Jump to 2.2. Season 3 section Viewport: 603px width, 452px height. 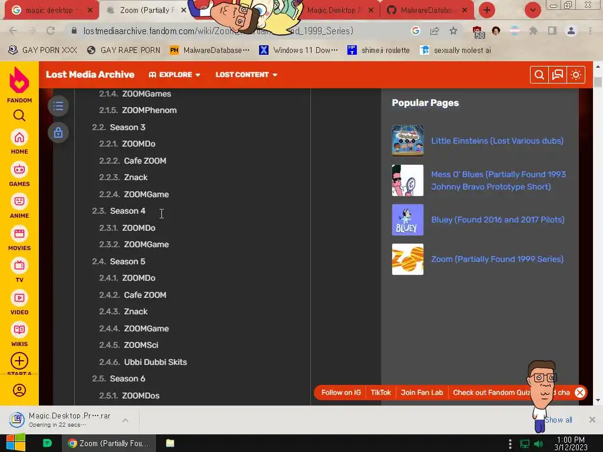coord(119,127)
